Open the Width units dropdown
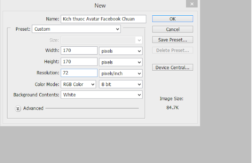Screen dimensions: 252x163 [121, 51]
